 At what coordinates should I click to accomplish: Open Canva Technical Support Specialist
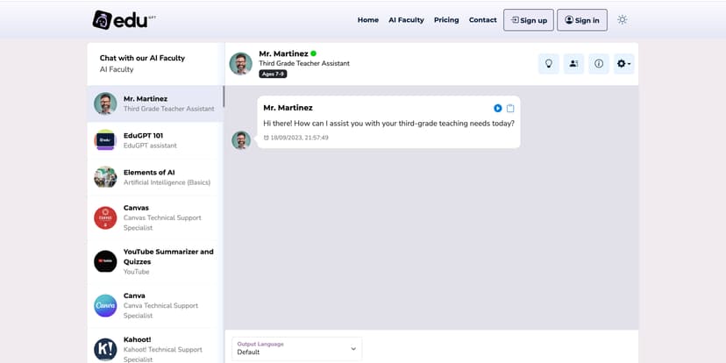[155, 306]
